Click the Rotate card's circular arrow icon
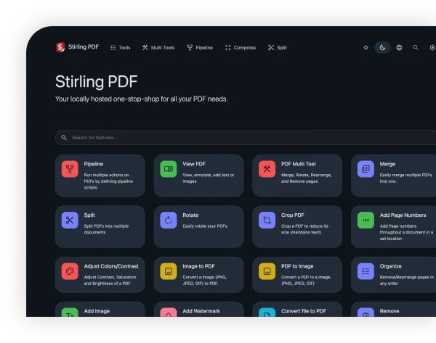Screen dimensions: 436x343 coord(169,220)
